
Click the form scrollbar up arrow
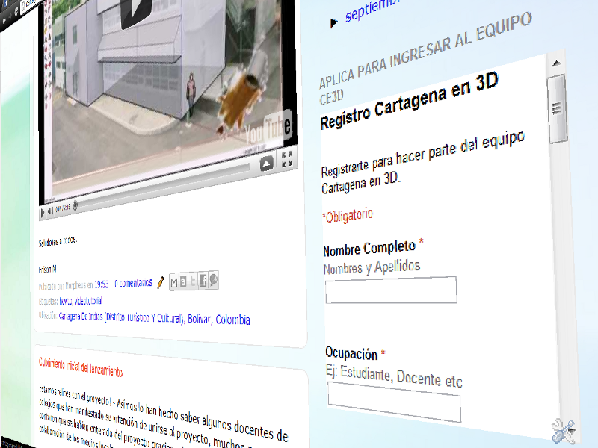[556, 63]
